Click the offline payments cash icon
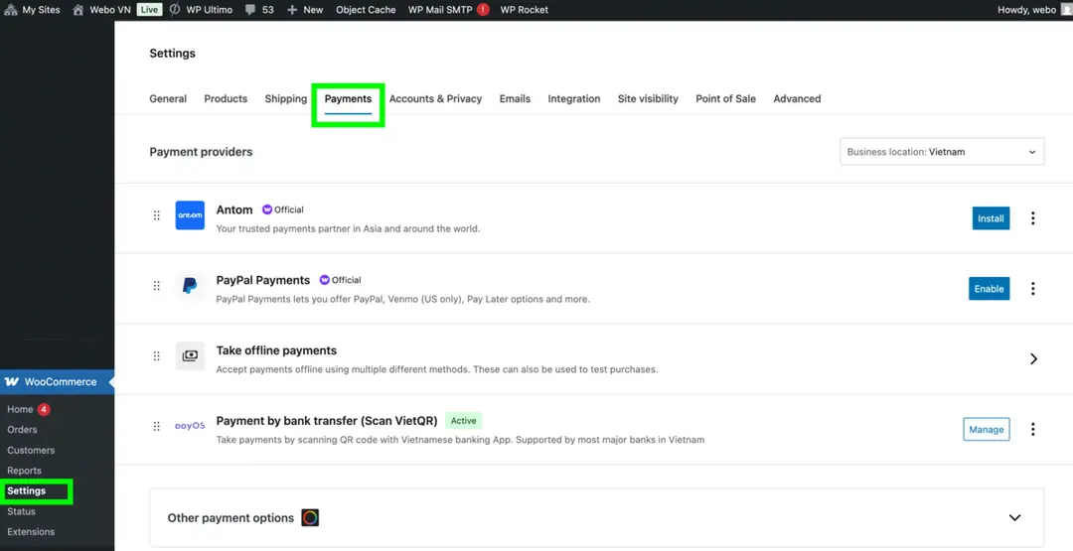 click(x=190, y=356)
